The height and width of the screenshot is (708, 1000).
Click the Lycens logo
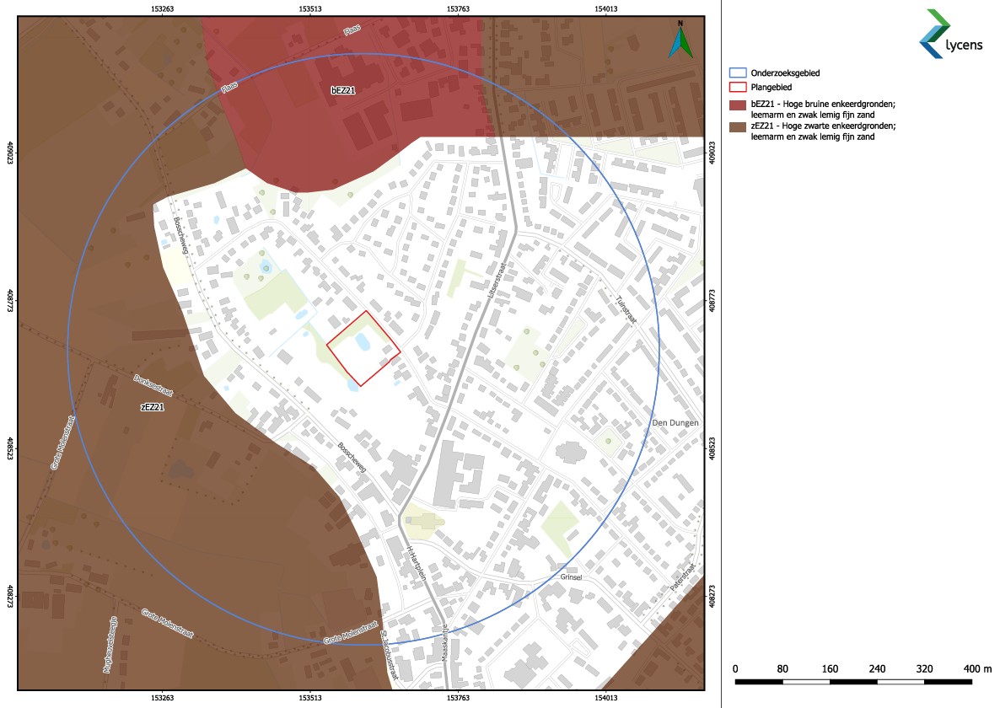click(x=949, y=35)
